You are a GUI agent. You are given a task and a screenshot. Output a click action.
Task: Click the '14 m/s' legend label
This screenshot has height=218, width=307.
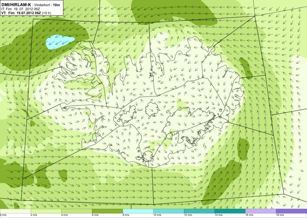pos(219,215)
